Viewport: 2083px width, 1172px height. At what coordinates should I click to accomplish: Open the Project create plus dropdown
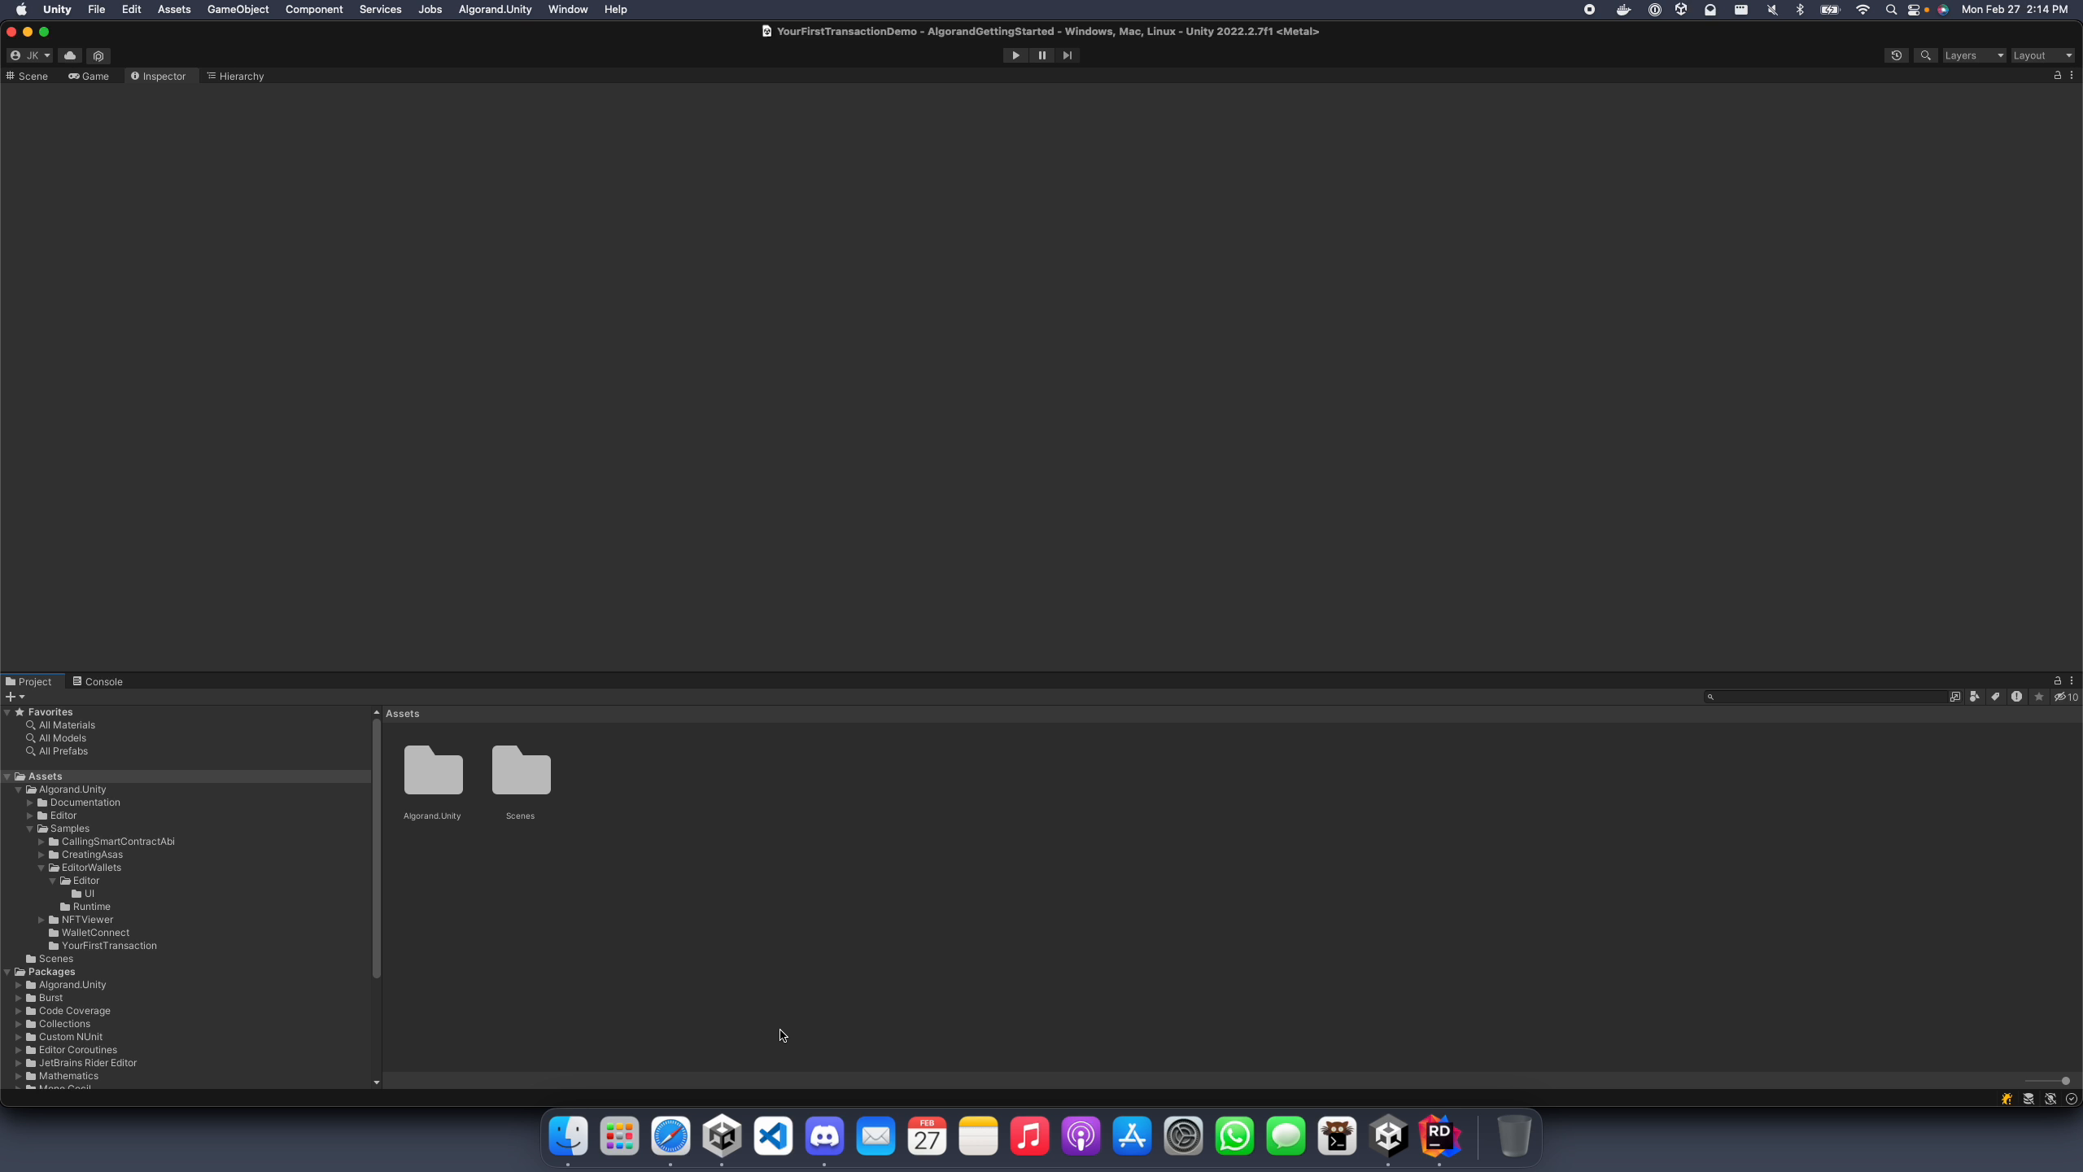coord(15,697)
